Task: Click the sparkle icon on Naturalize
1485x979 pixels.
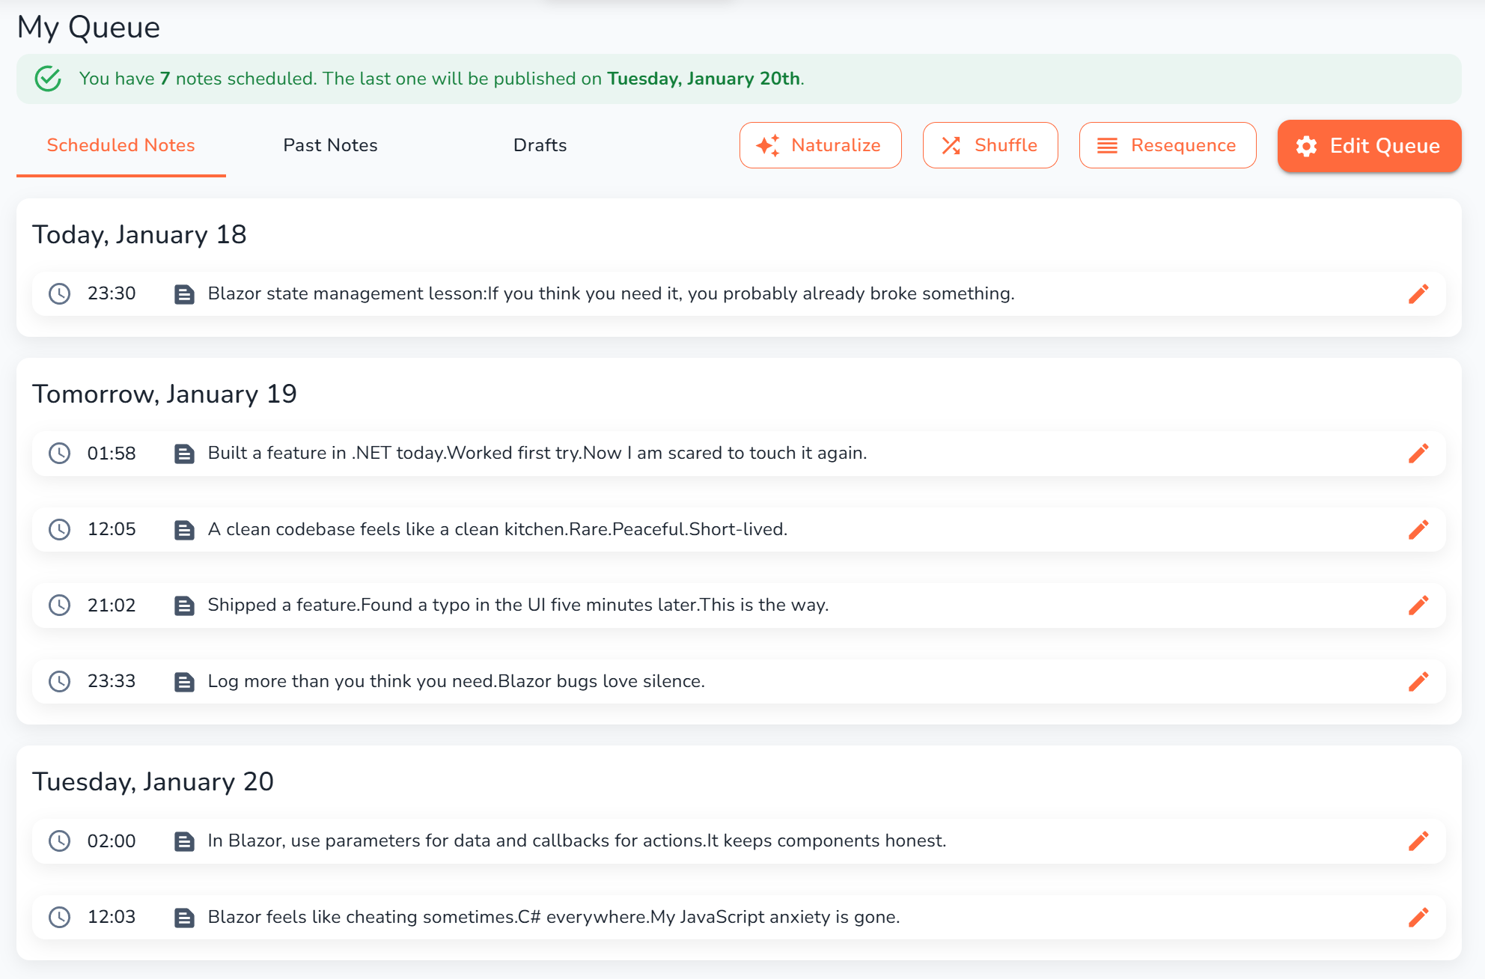Action: tap(767, 145)
